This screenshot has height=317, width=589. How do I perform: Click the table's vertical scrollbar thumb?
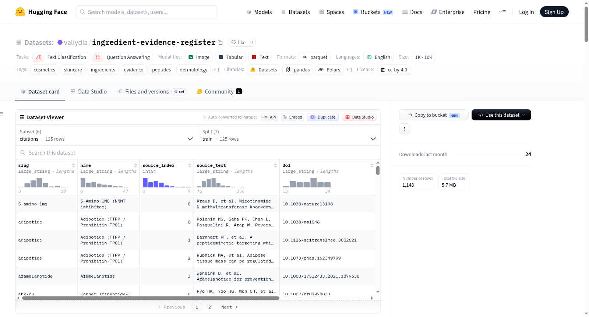point(378,170)
